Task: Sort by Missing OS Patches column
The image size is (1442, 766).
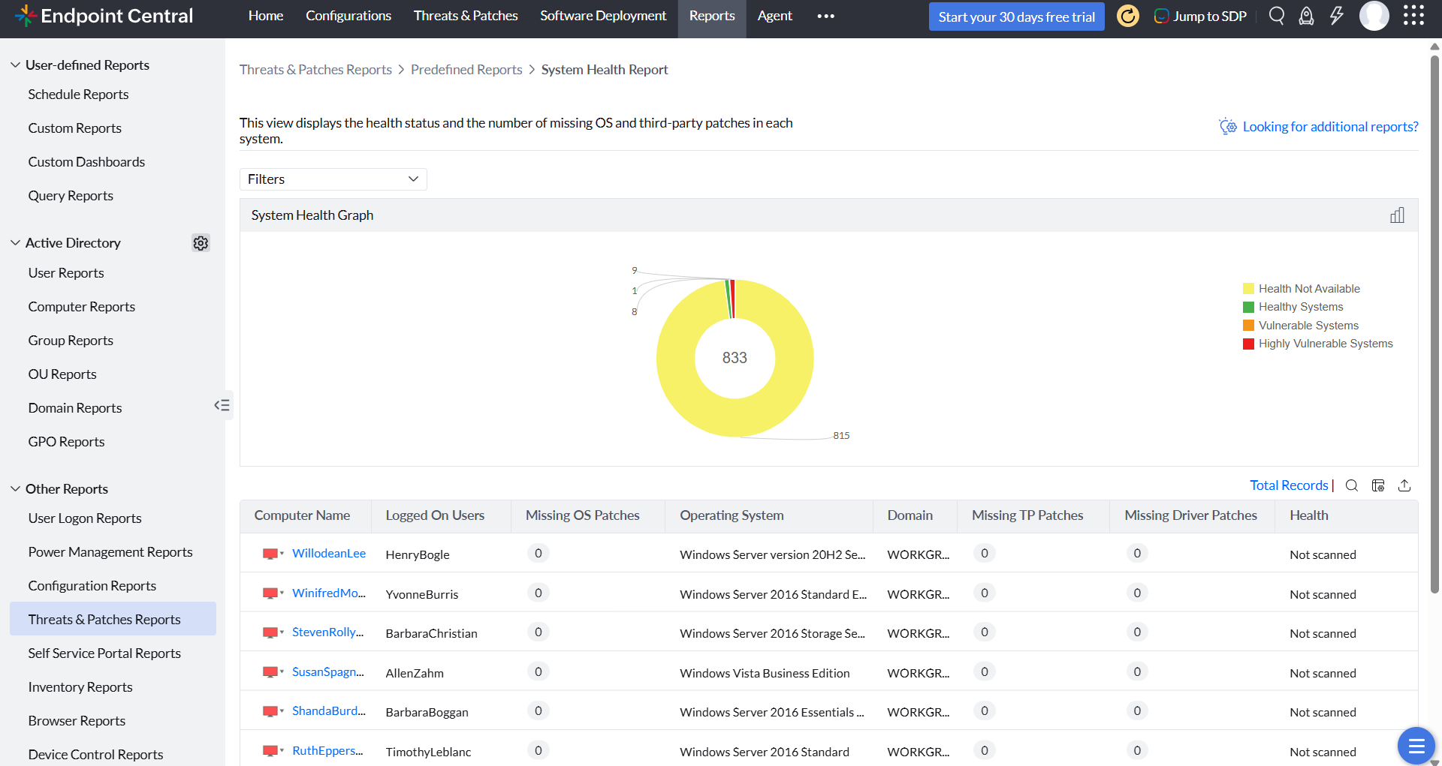Action: click(583, 515)
